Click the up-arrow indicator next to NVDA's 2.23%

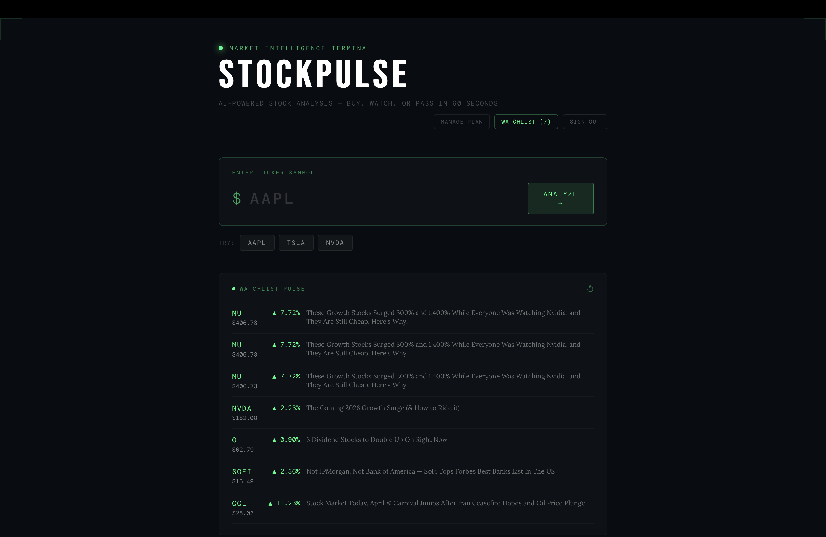point(274,408)
